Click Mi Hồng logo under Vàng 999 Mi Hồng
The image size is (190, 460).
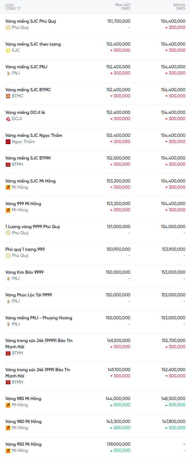[8, 210]
